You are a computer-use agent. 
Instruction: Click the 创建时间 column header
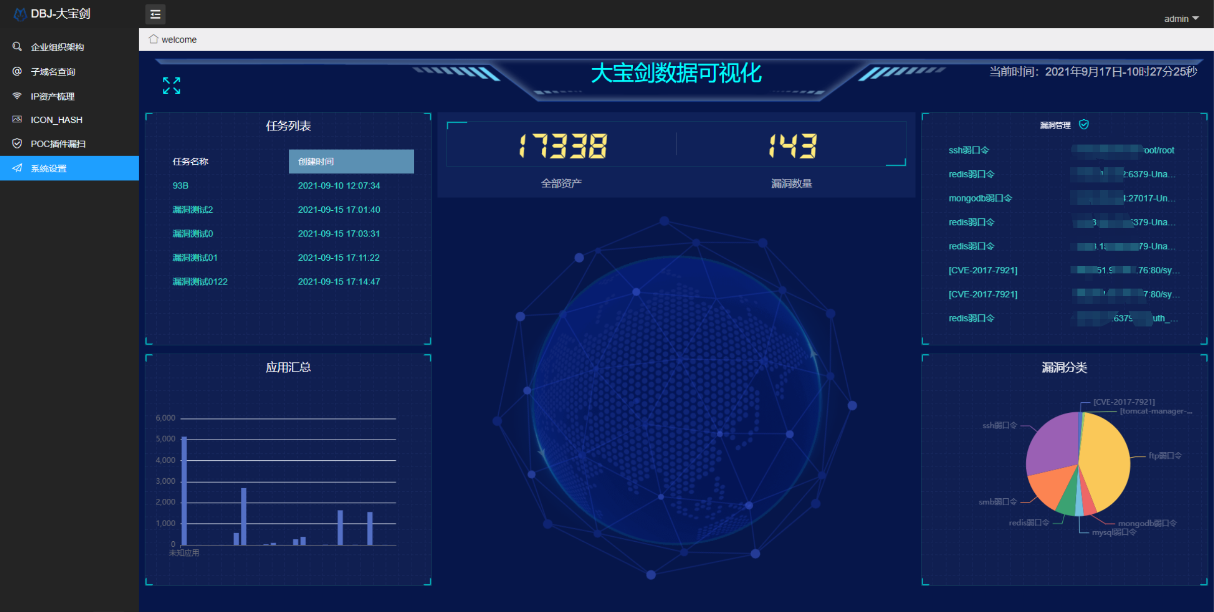(x=351, y=162)
